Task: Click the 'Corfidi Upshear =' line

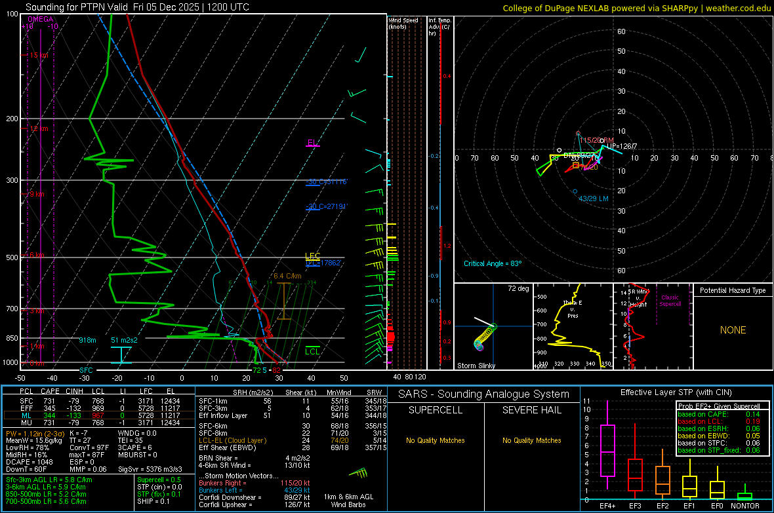Action: point(255,504)
